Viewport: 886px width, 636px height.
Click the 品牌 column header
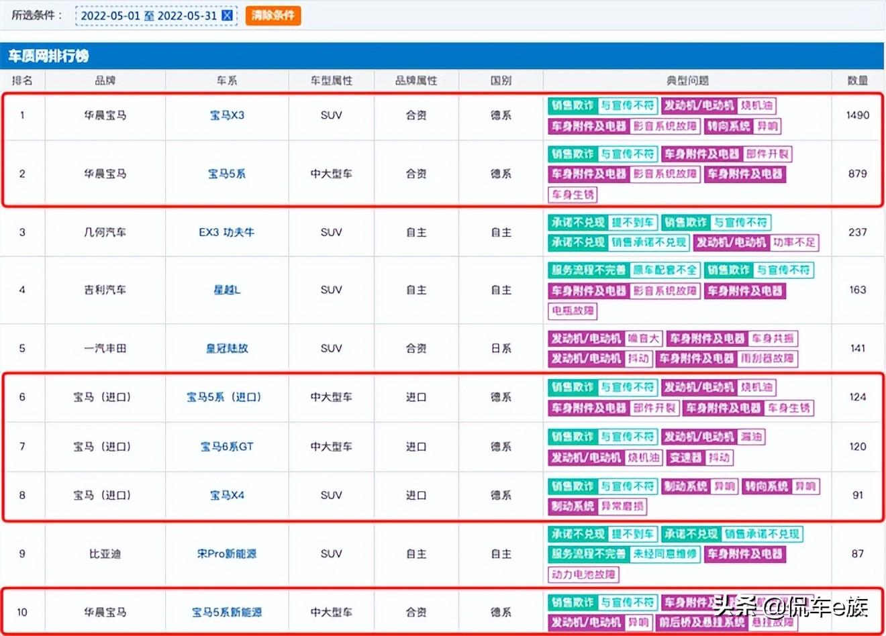(x=105, y=81)
